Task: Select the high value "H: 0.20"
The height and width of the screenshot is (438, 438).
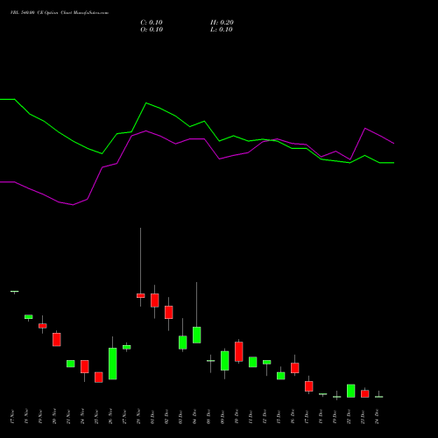Action: coord(222,23)
